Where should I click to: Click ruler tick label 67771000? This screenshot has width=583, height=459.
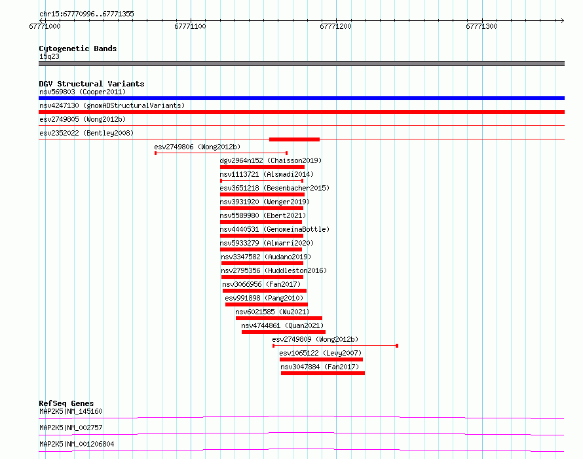click(x=45, y=26)
